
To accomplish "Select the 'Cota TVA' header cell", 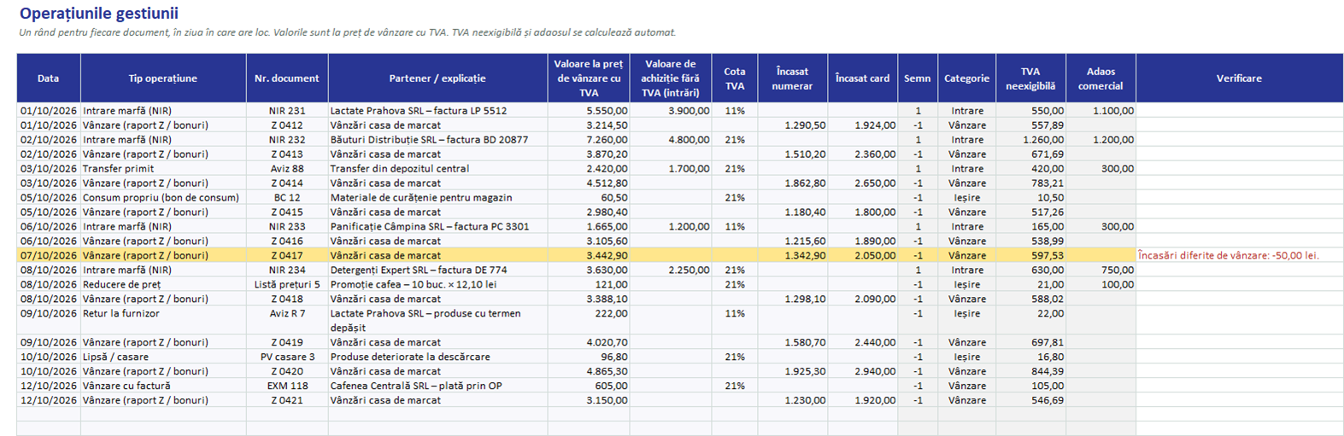I will pos(735,78).
